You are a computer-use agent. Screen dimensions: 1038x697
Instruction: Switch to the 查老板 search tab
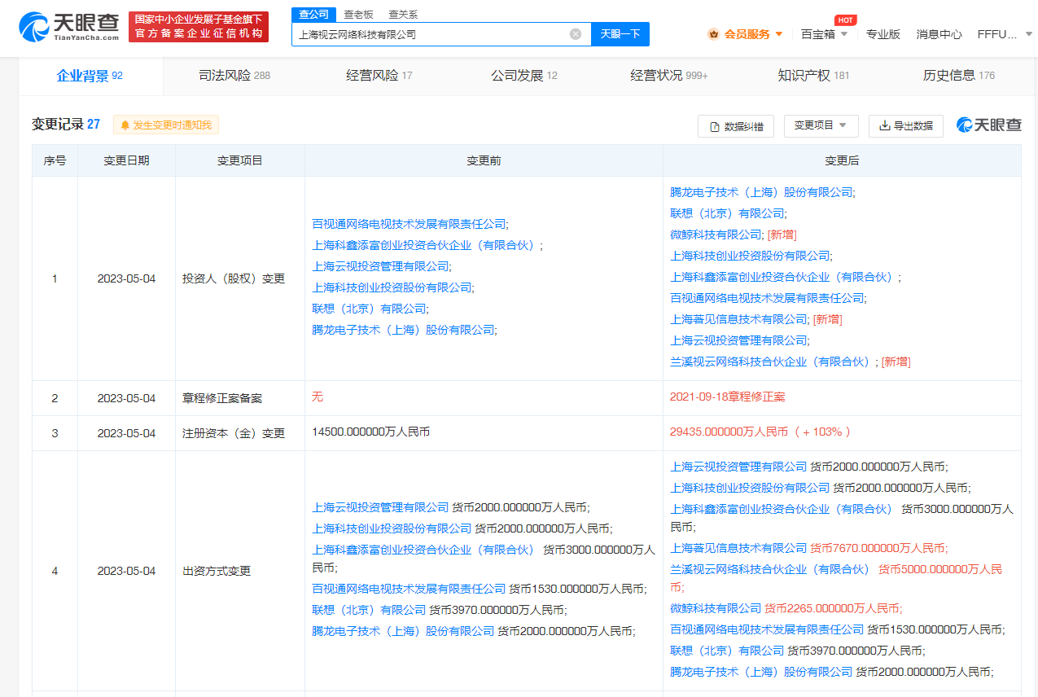(x=358, y=14)
